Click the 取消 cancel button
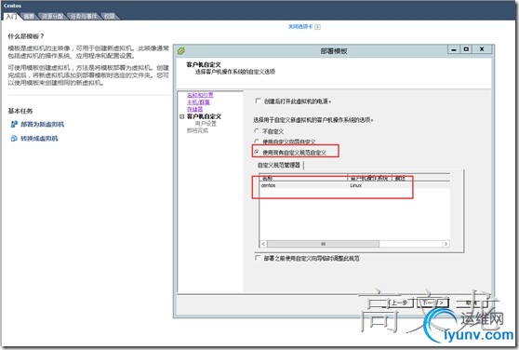The width and height of the screenshot is (519, 350). click(471, 303)
